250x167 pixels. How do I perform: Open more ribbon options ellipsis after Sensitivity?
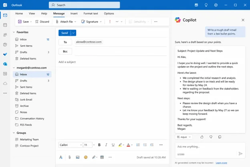tap(155, 22)
